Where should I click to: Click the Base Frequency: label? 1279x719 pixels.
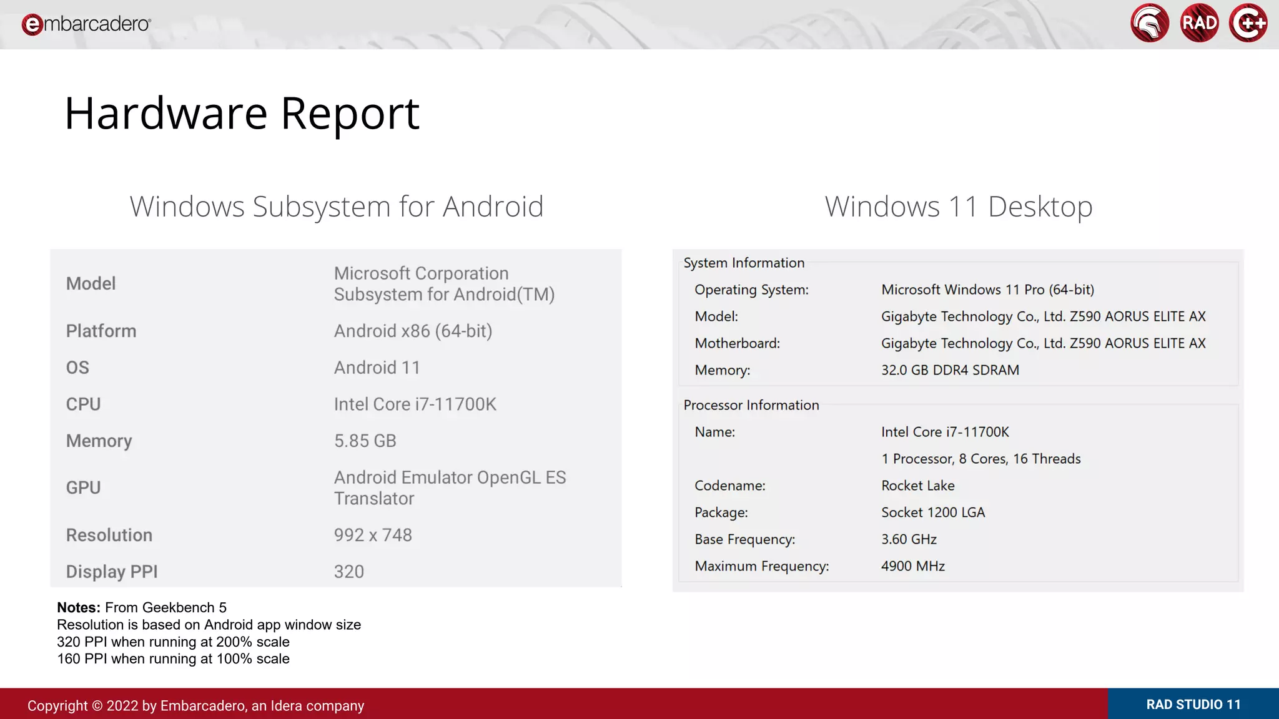click(x=744, y=539)
